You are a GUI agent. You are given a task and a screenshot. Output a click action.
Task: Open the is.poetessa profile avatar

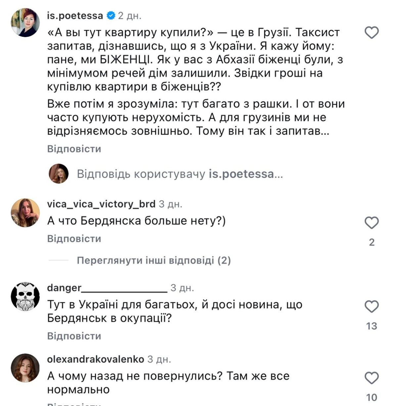click(x=25, y=23)
